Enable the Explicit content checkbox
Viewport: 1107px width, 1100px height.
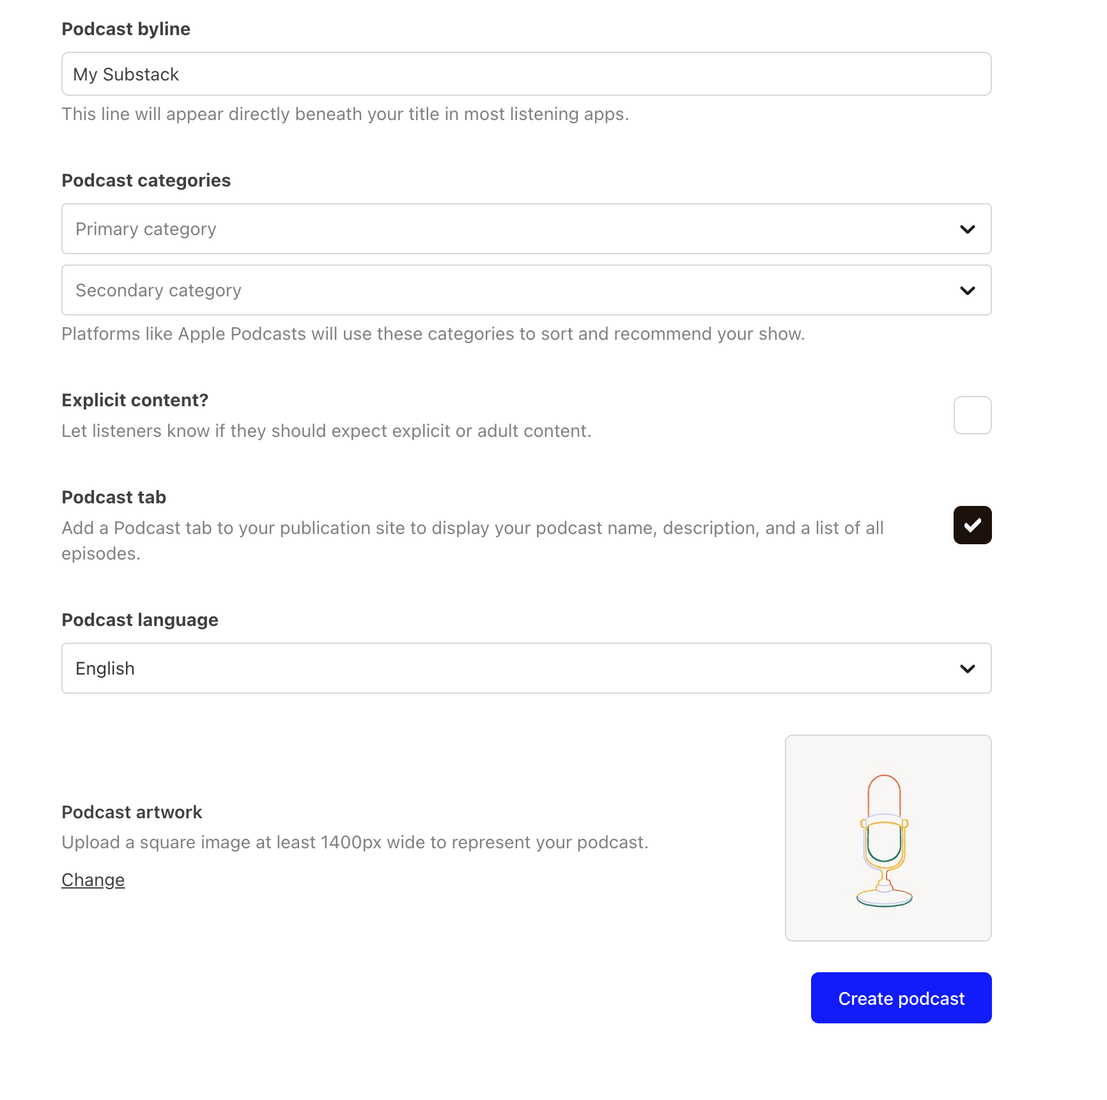(x=972, y=415)
